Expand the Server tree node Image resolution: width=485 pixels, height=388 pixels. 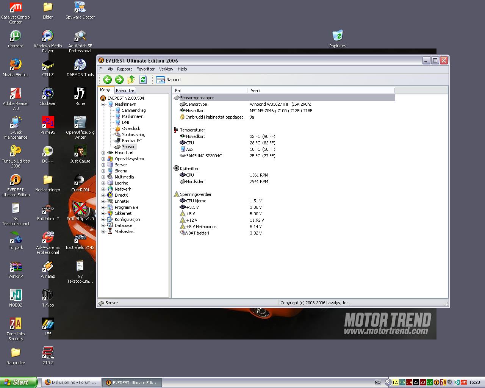(x=103, y=165)
